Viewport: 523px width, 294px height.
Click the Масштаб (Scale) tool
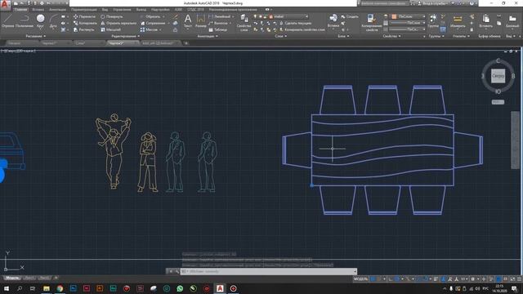pyautogui.click(x=110, y=29)
